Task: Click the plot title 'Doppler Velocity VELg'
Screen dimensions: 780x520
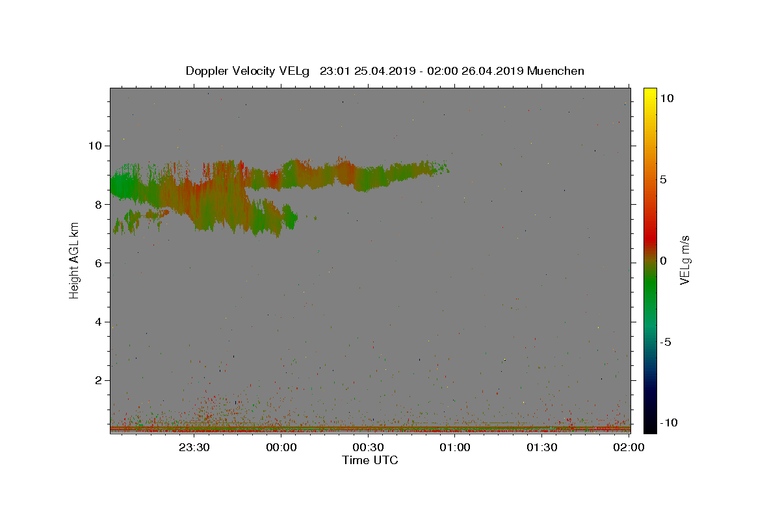Action: point(249,71)
